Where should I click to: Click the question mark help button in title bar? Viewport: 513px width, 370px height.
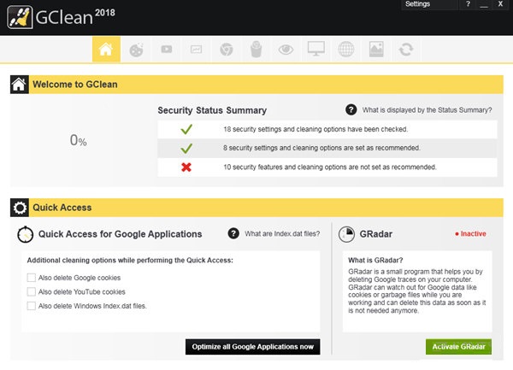tap(468, 4)
